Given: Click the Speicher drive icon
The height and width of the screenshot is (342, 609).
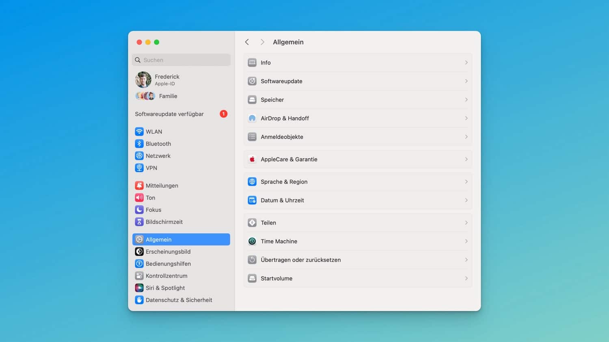Looking at the screenshot, I should pos(252,100).
